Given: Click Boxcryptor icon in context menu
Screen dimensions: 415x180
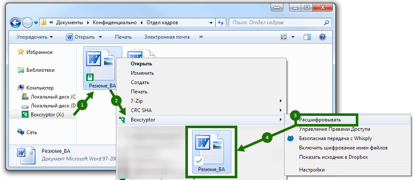Looking at the screenshot, I should click(122, 120).
